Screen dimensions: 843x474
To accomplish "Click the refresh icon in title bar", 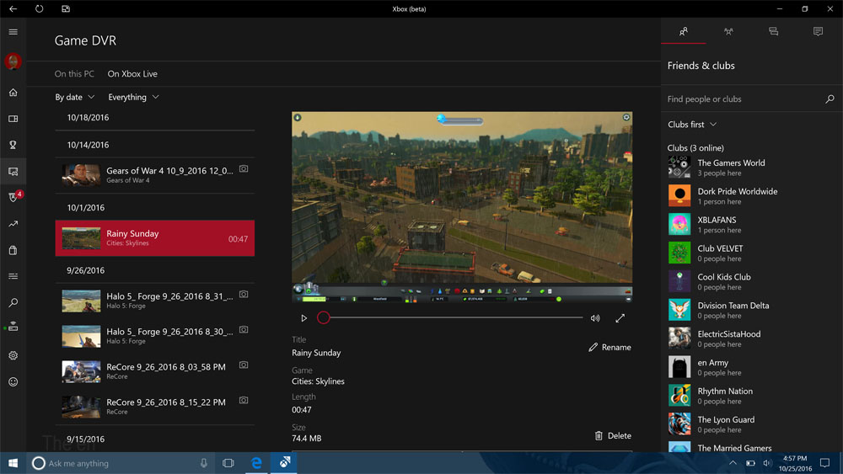I will 40,8.
